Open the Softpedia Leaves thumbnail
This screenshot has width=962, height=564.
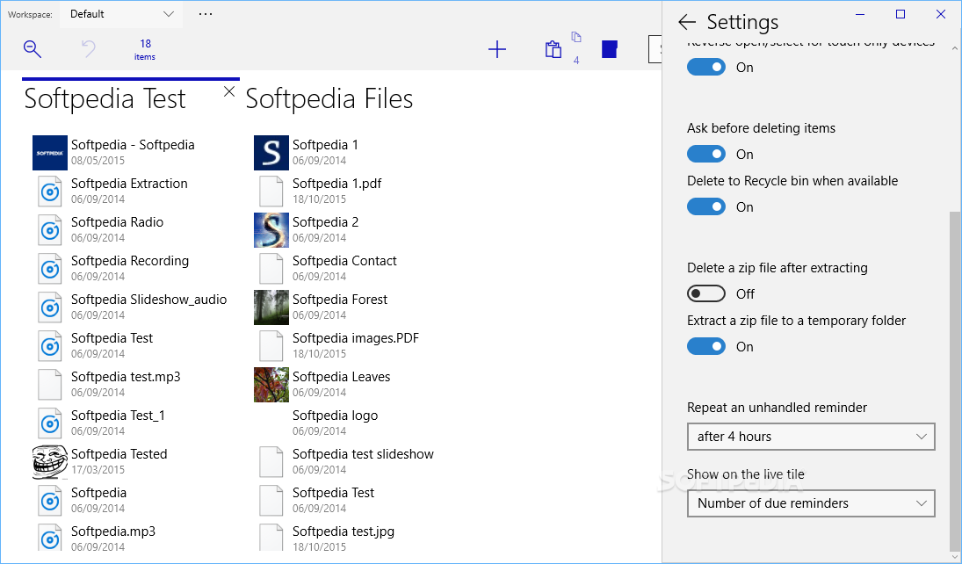click(x=271, y=385)
